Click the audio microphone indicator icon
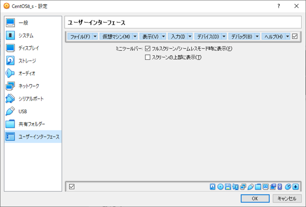Screen dimensions: 306x207 point(235,187)
